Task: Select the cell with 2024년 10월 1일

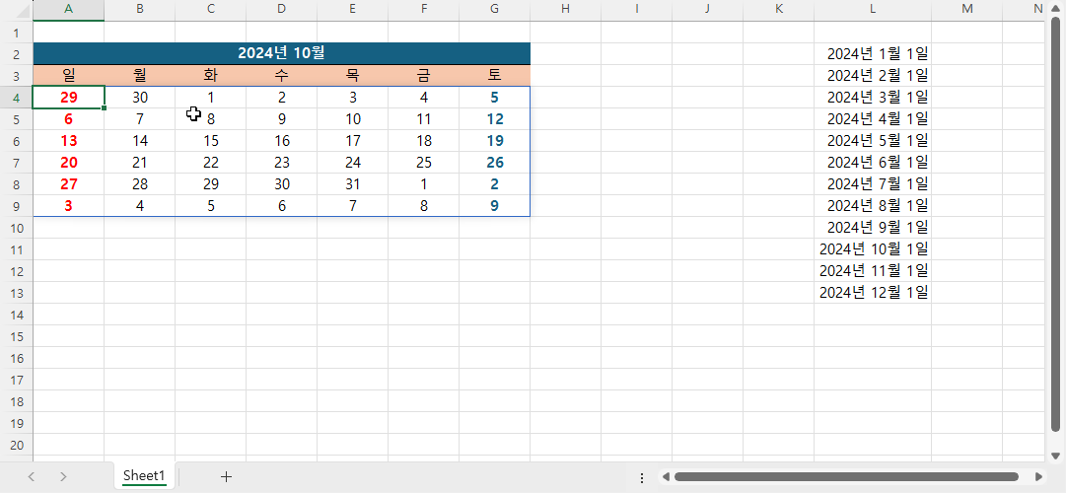Action: point(873,248)
